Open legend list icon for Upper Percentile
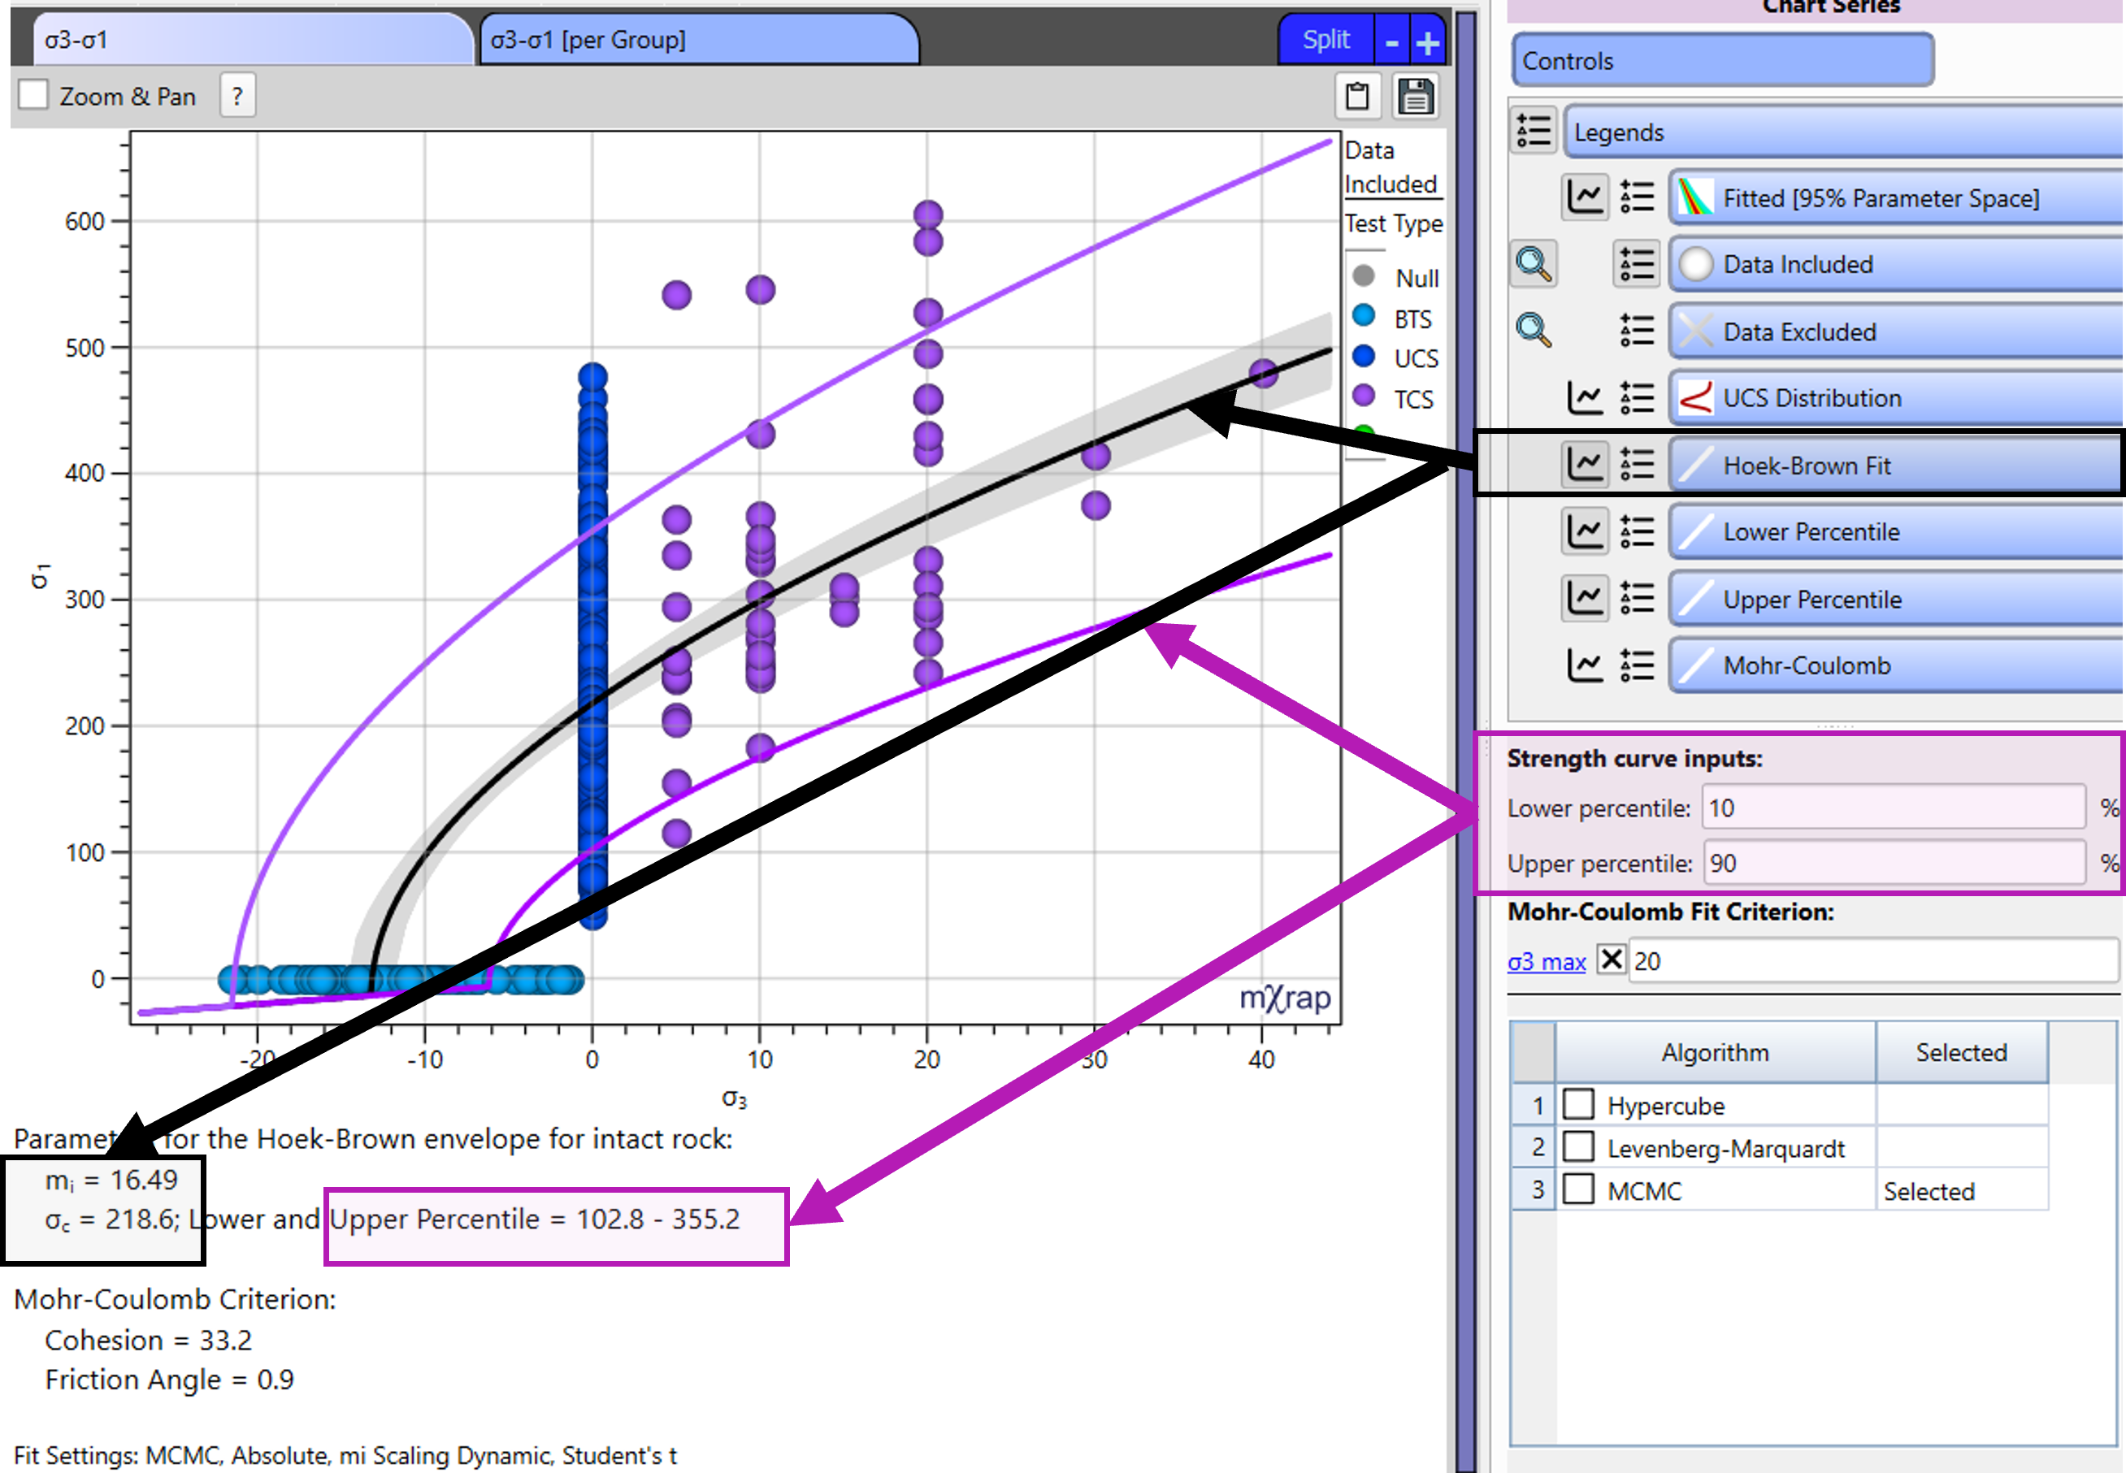The image size is (2126, 1473). [1637, 598]
